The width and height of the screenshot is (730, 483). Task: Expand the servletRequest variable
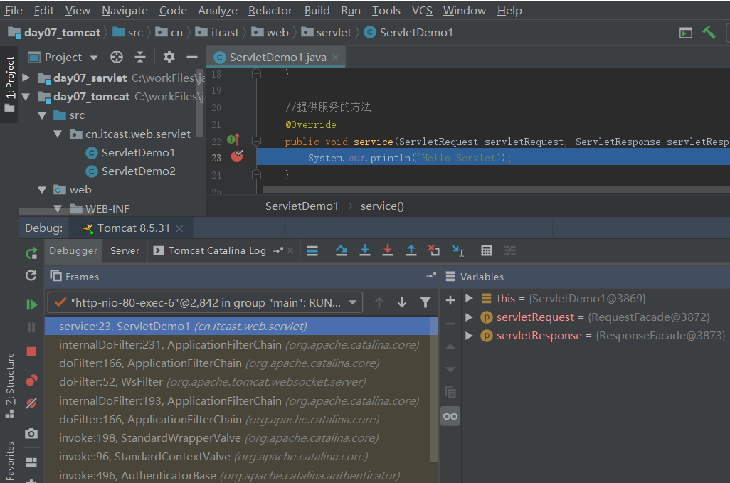pos(470,317)
